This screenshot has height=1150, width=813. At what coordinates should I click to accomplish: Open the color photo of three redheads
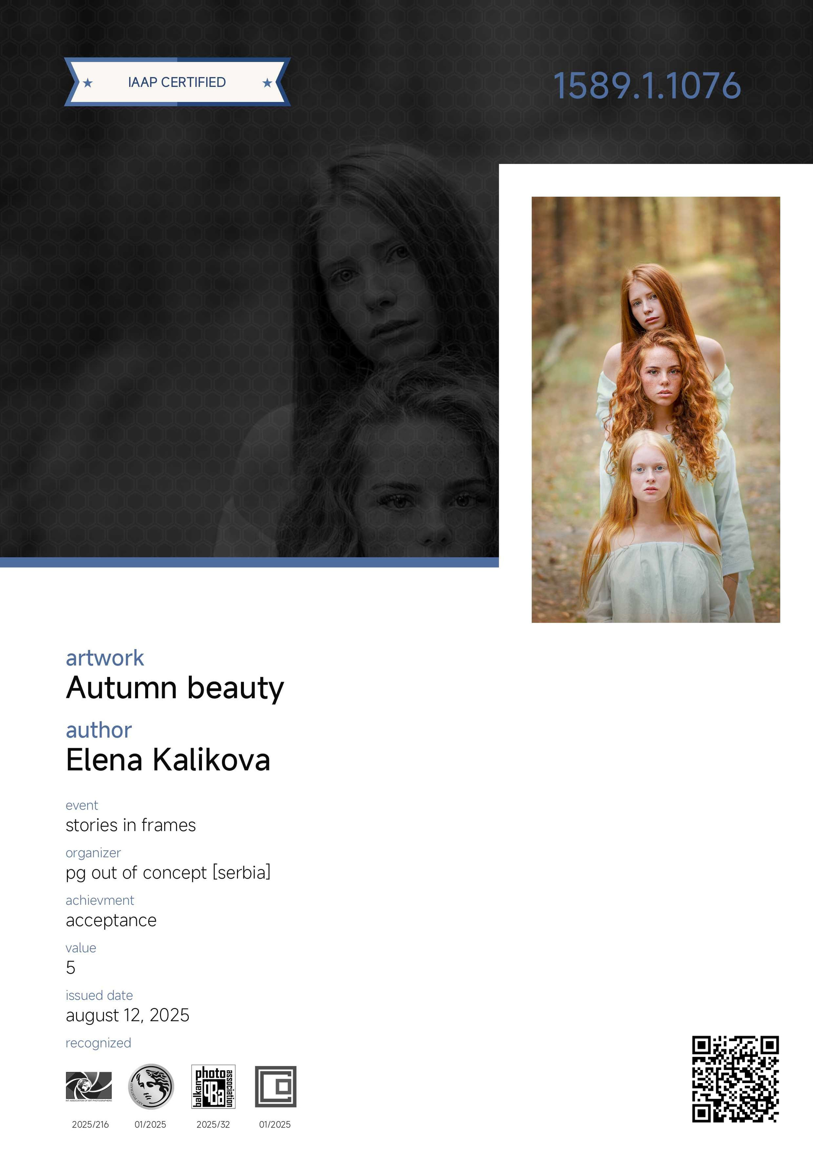[656, 410]
